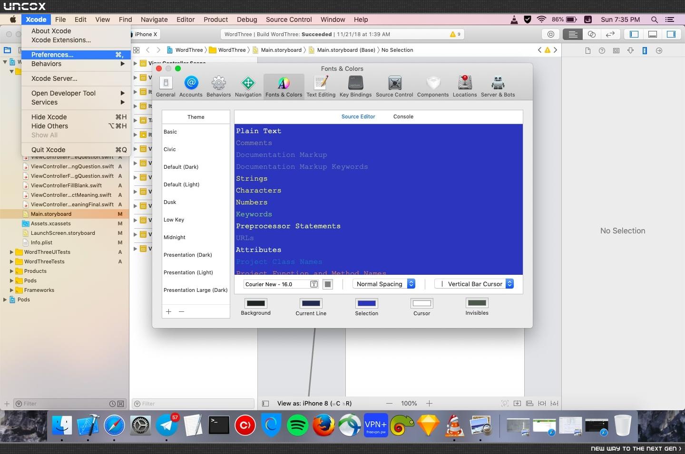Click the View as: iPhone 8 button

coord(314,403)
